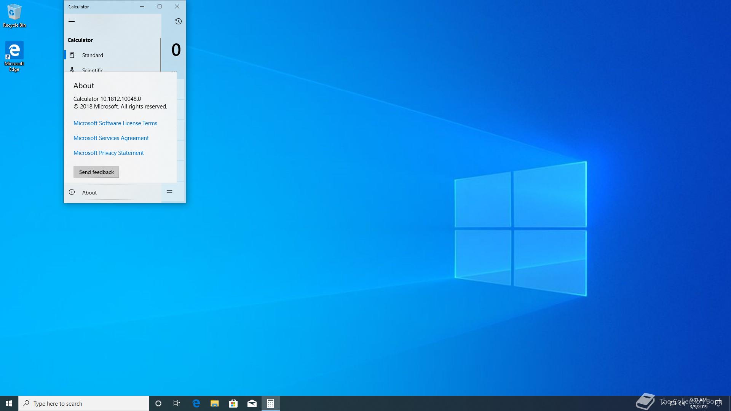Minimize the Calculator window
Image resolution: width=731 pixels, height=411 pixels.
pyautogui.click(x=142, y=6)
